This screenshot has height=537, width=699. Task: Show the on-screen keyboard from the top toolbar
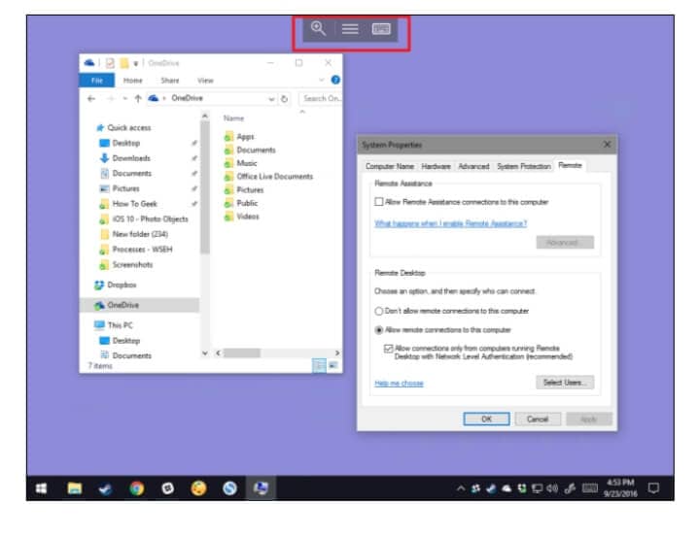coord(381,29)
